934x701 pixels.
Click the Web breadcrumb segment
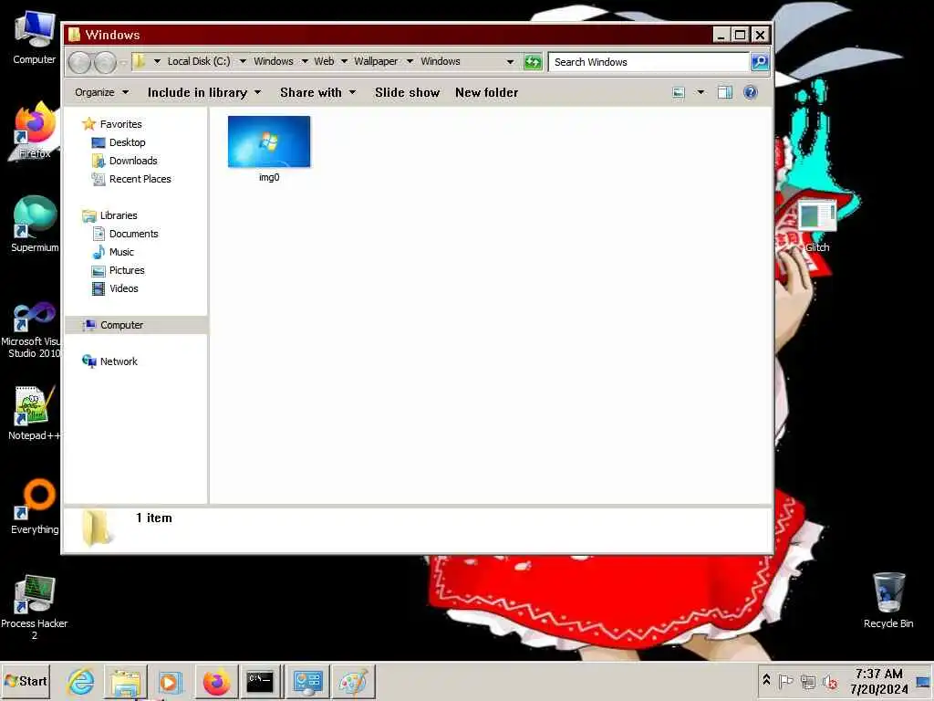tap(324, 61)
